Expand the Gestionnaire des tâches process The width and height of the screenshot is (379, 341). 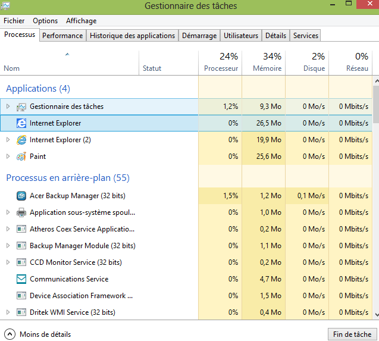pos(8,107)
